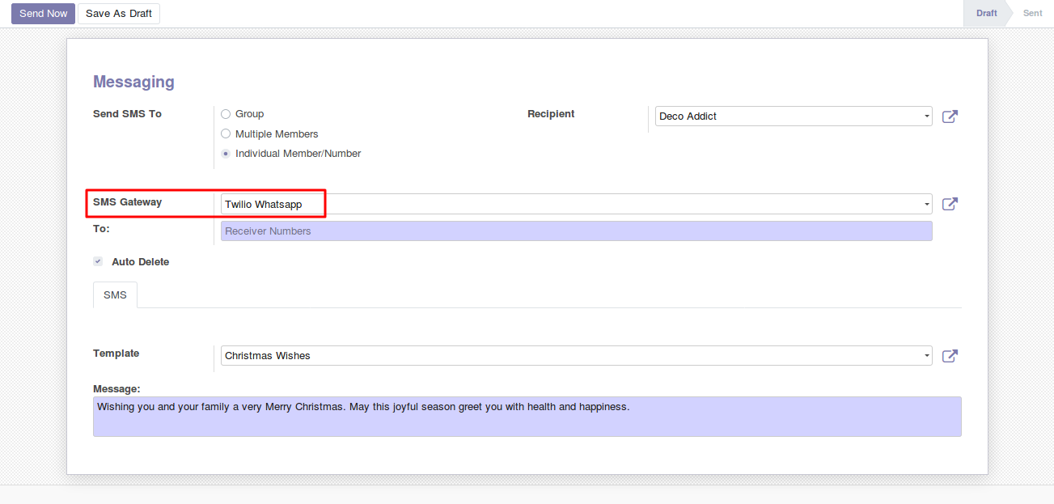Expand the Recipient dropdown showing Deco Addict
1054x504 pixels.
(793, 116)
